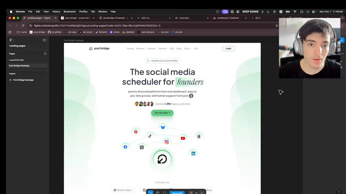
Task: Click the TikTok icon in the design
Action: pos(150,136)
